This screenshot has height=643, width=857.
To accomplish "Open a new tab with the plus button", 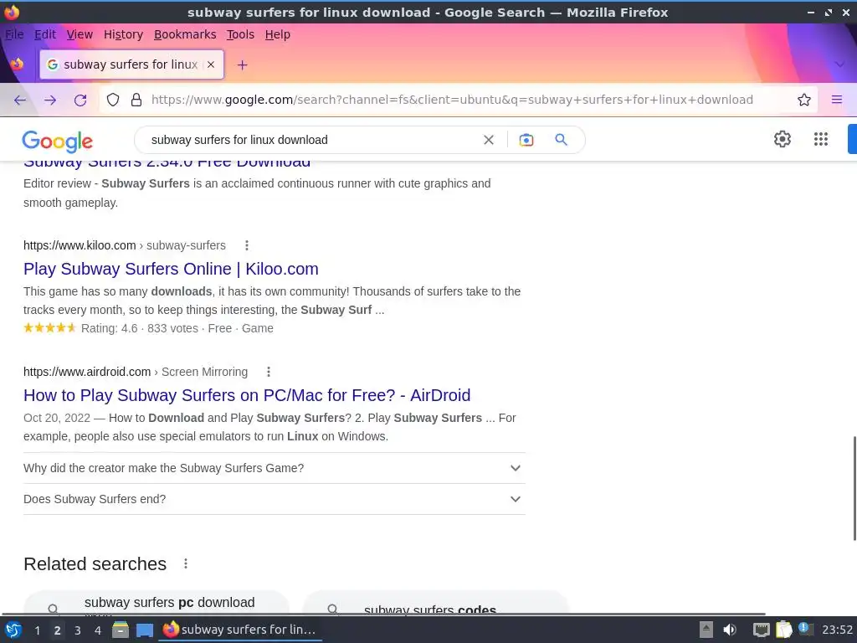I will [x=242, y=65].
